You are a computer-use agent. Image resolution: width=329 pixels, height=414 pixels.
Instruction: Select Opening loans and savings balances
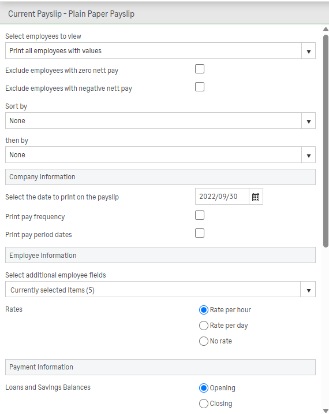tap(204, 388)
